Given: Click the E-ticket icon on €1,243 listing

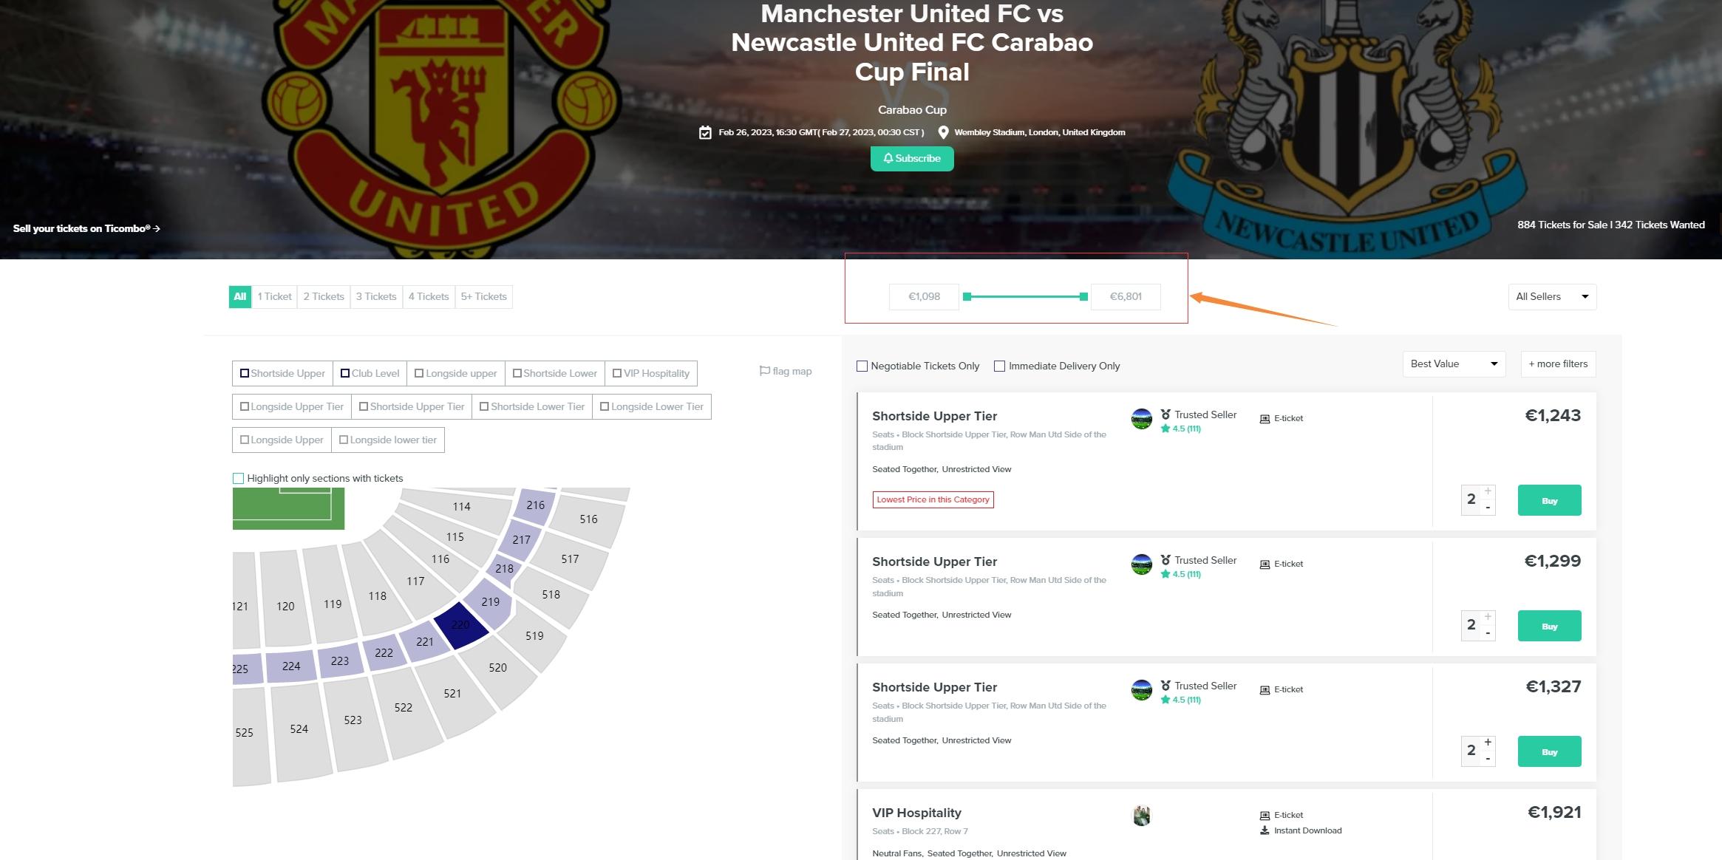Looking at the screenshot, I should pos(1265,419).
